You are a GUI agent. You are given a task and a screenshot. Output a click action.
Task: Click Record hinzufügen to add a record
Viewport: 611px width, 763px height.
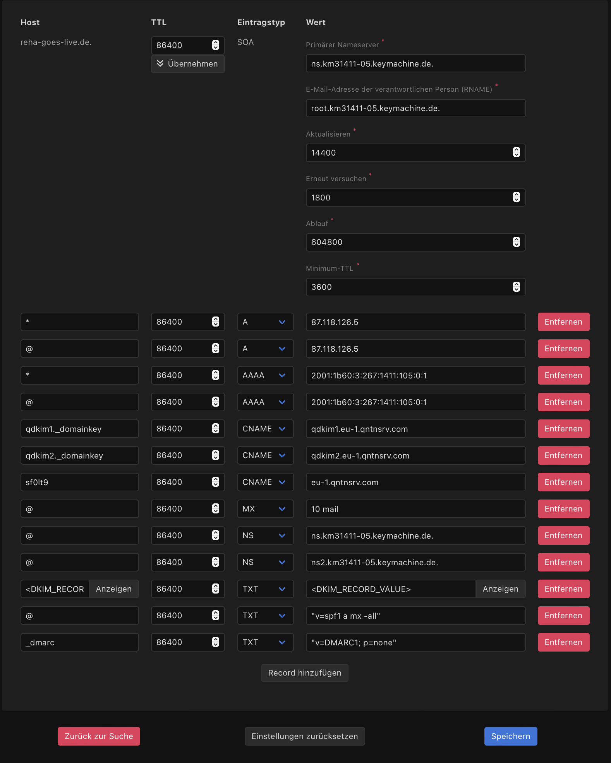click(x=304, y=673)
